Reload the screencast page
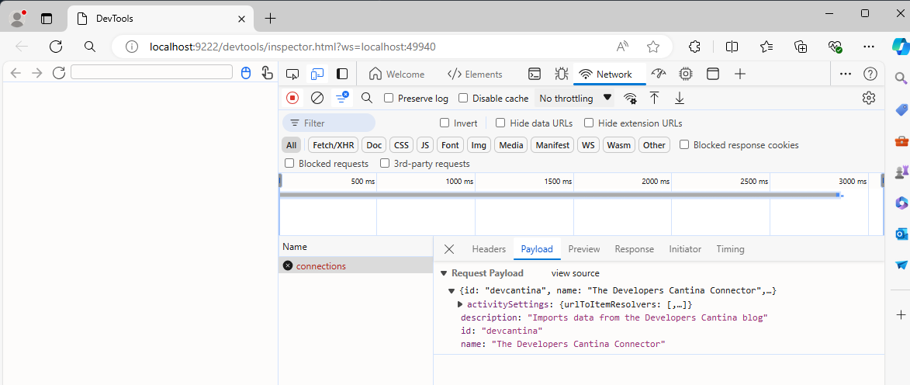 [59, 73]
